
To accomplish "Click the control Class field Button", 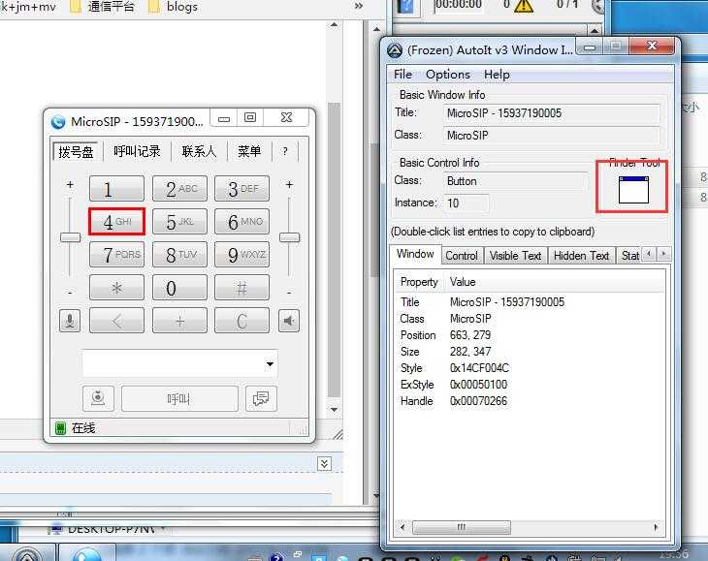I will 516,181.
